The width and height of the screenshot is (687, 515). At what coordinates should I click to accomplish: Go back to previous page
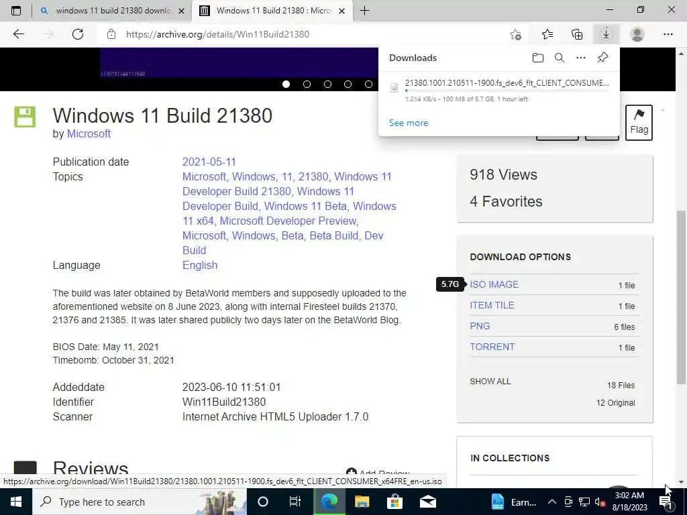(18, 34)
